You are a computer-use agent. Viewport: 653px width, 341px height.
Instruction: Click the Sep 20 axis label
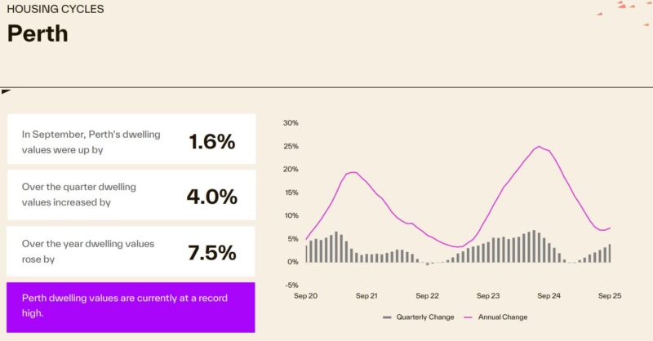(x=306, y=296)
